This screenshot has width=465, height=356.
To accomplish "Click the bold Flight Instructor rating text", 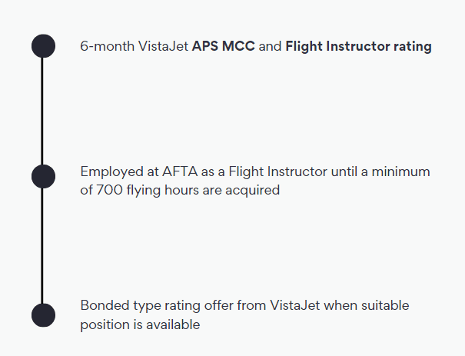I will [358, 47].
